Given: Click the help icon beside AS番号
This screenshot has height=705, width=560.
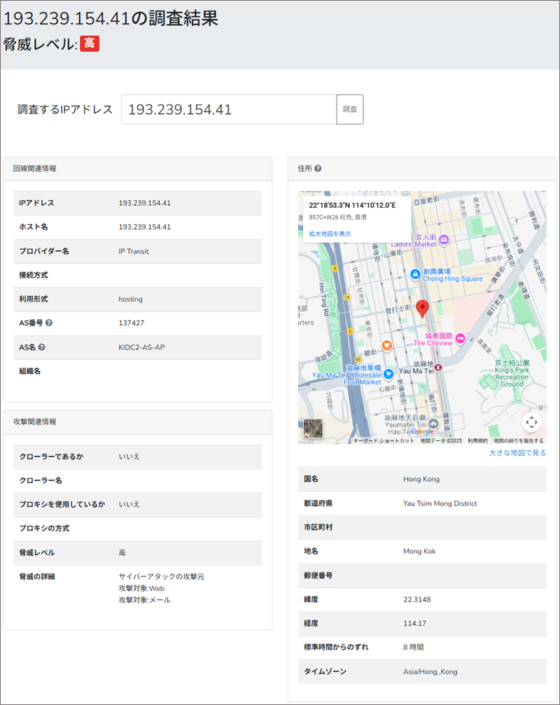Looking at the screenshot, I should pos(49,323).
